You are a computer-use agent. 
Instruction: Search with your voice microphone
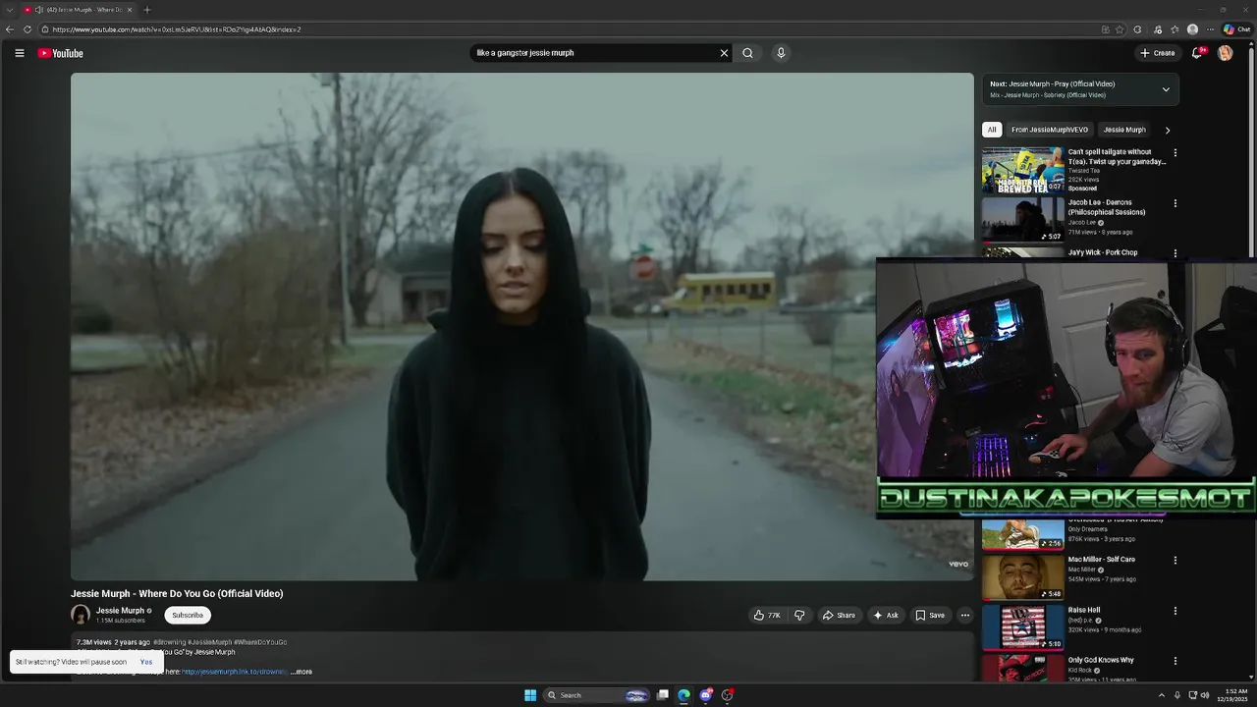(781, 53)
